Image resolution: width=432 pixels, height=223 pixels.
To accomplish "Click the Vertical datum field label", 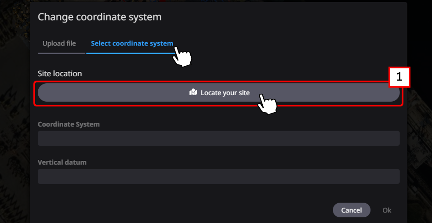I will point(62,163).
